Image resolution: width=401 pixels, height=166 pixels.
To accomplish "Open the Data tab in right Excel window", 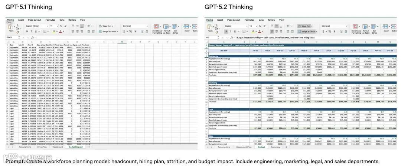I will [261, 20].
